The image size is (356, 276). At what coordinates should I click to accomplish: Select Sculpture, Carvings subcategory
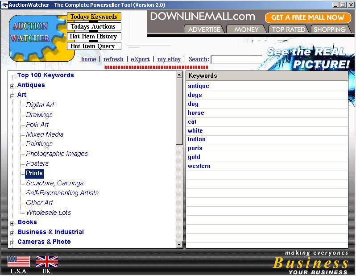55,183
